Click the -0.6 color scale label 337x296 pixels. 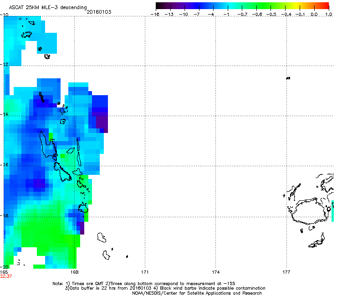[x=257, y=15]
